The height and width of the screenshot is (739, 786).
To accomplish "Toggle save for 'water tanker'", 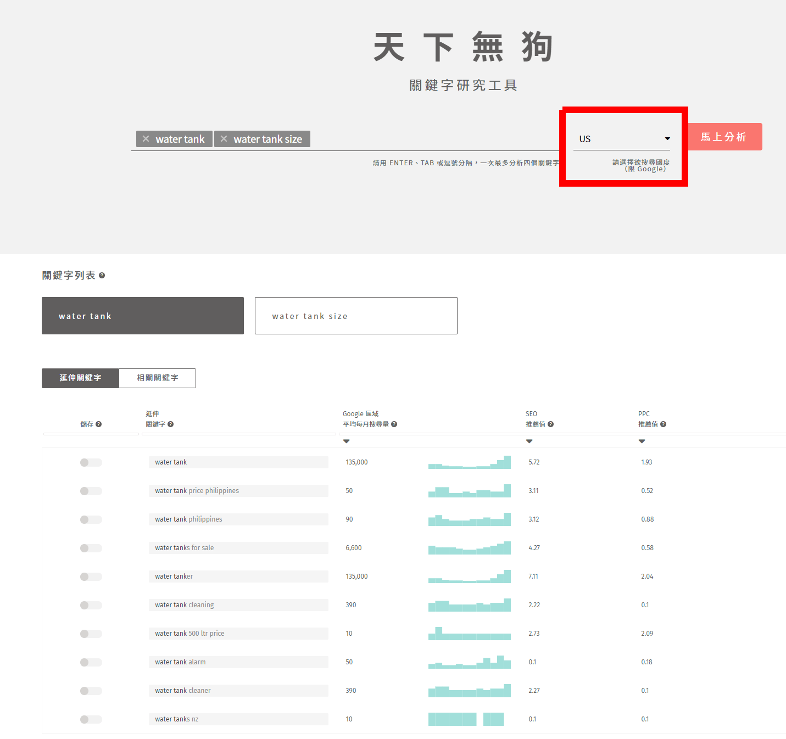I will (x=91, y=576).
